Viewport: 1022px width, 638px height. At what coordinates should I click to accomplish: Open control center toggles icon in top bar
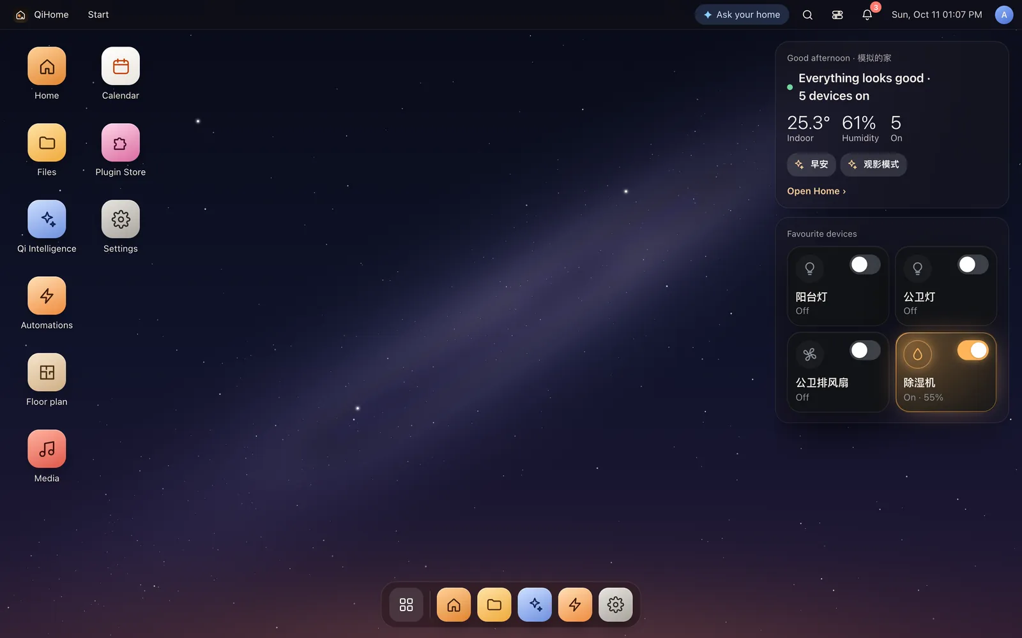[x=837, y=15]
